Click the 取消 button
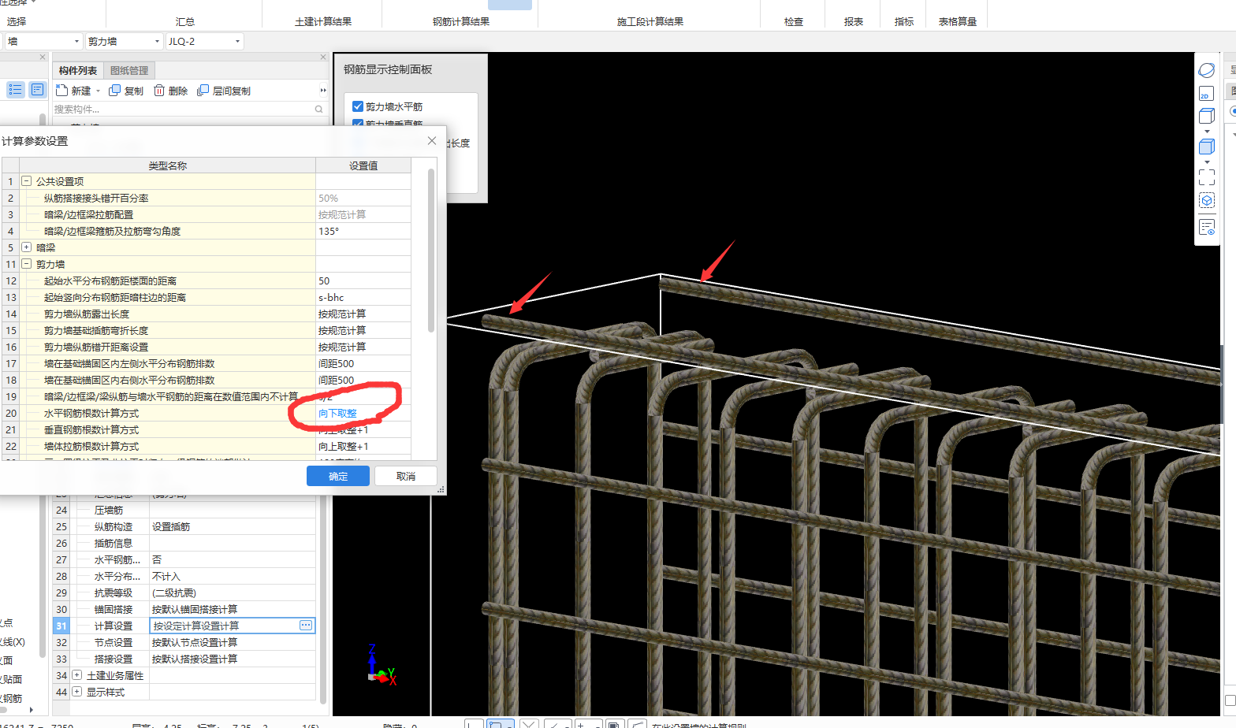 click(406, 476)
